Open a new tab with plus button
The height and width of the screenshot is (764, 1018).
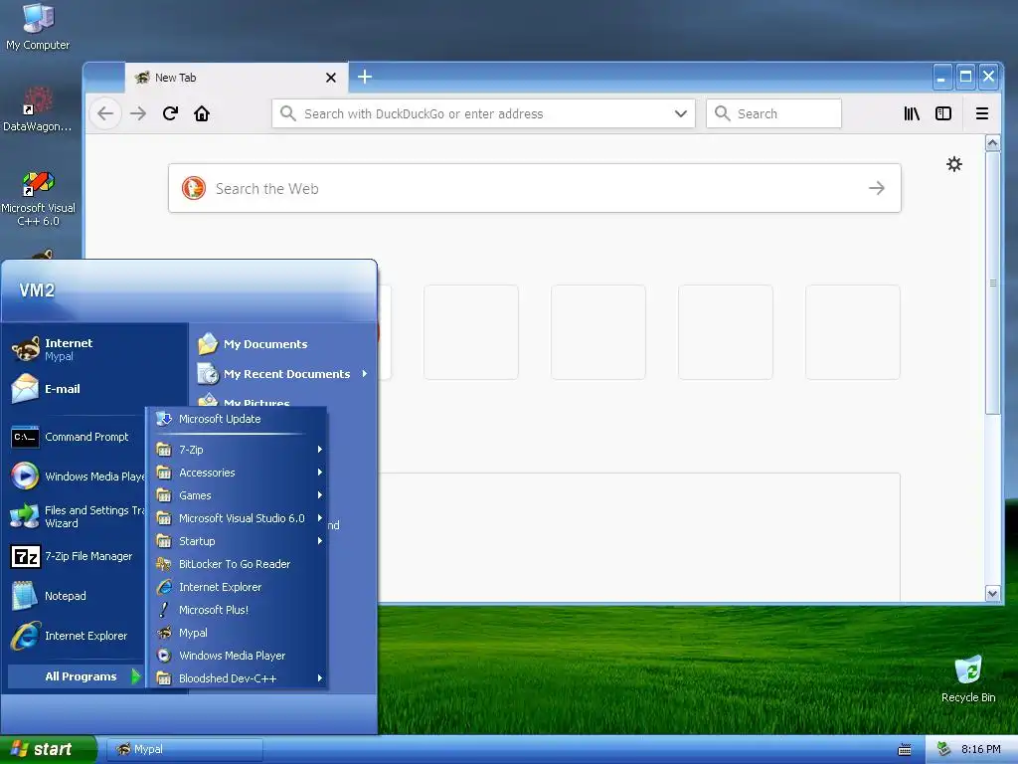[x=365, y=77]
